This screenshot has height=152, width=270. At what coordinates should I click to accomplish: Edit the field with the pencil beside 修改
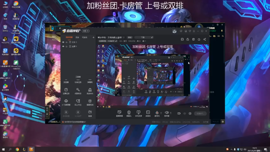[x=152, y=37]
